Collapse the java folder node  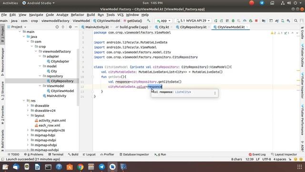pos(24,37)
